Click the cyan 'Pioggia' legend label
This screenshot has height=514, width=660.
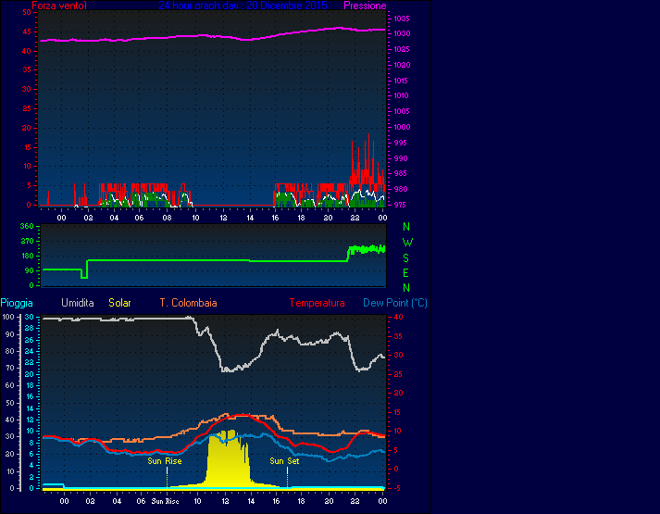17,303
